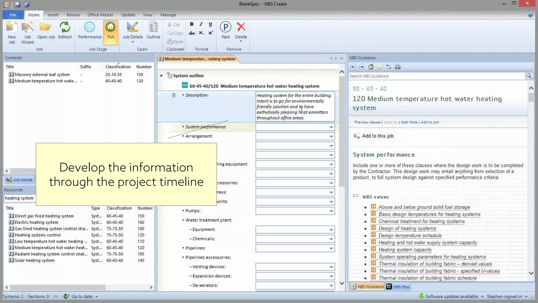Click the Add to job link

pos(430,122)
